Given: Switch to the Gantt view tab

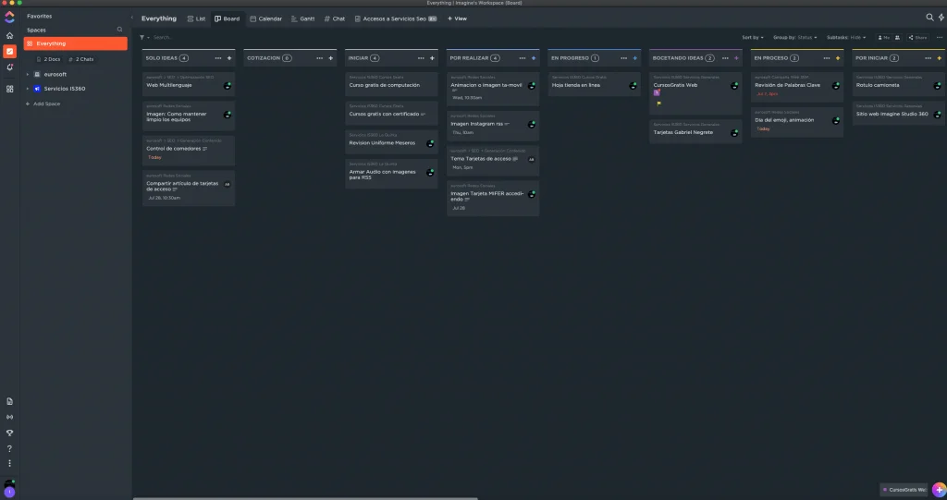Looking at the screenshot, I should [x=302, y=18].
